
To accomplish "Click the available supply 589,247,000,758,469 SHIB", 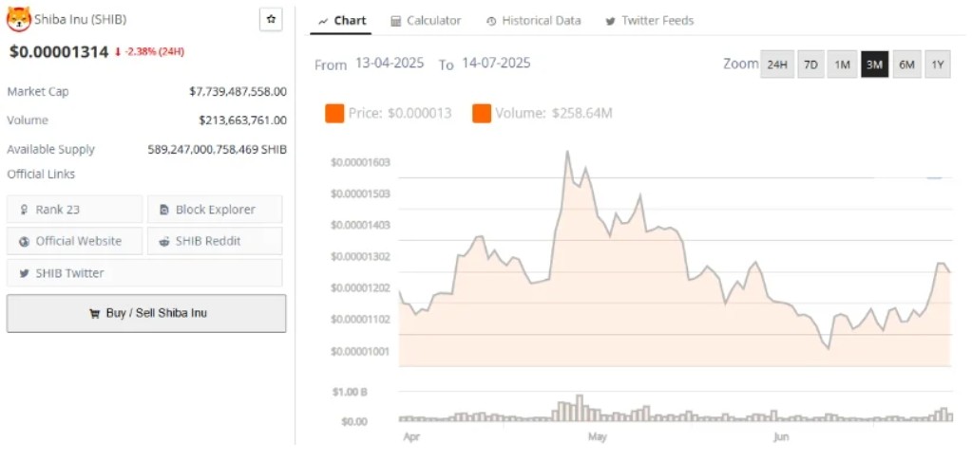I will click(217, 149).
